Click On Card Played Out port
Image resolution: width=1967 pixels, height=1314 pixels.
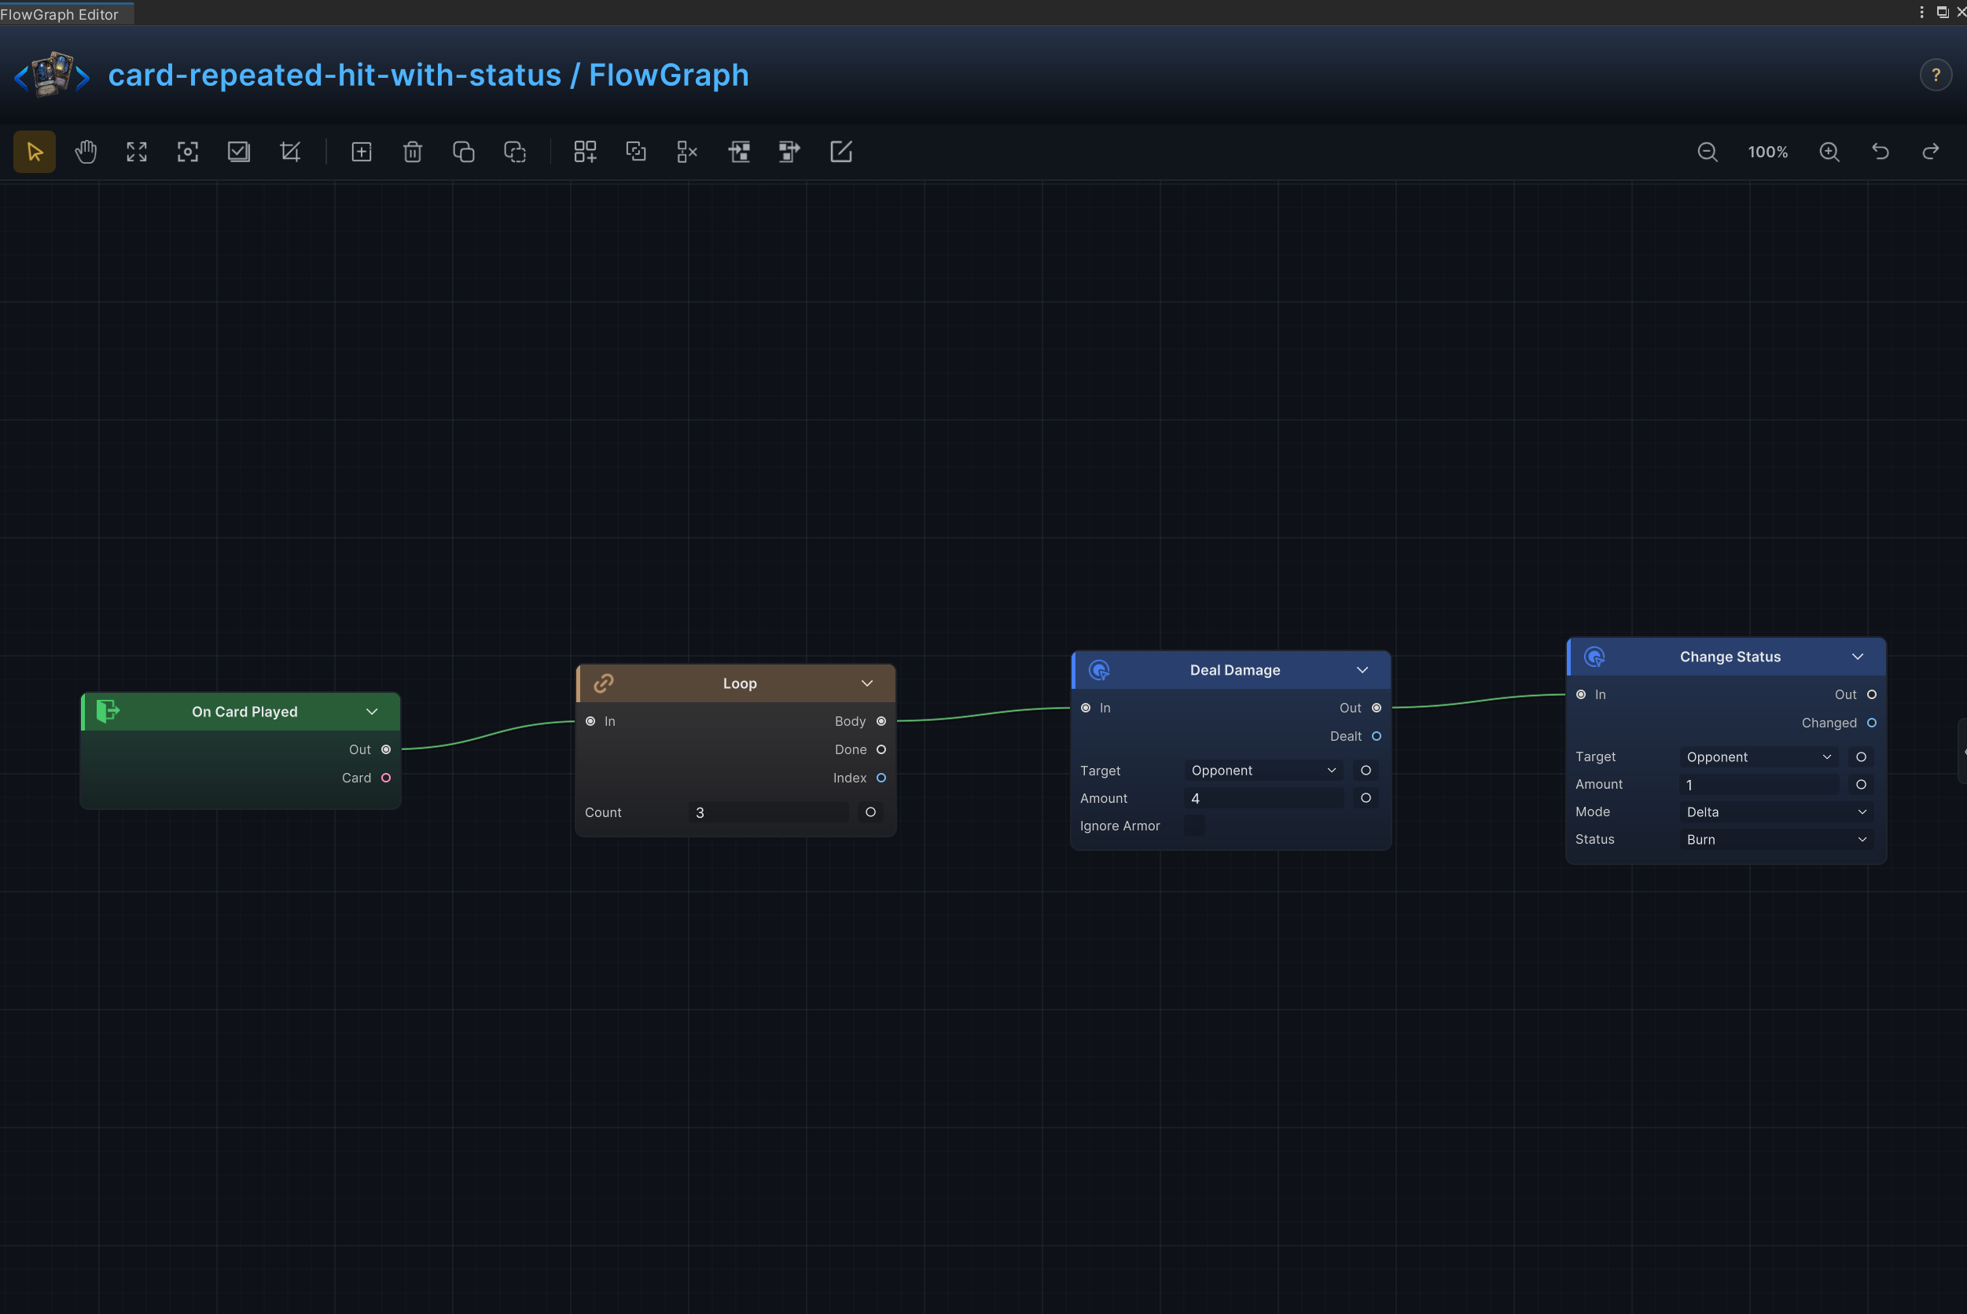(x=386, y=749)
